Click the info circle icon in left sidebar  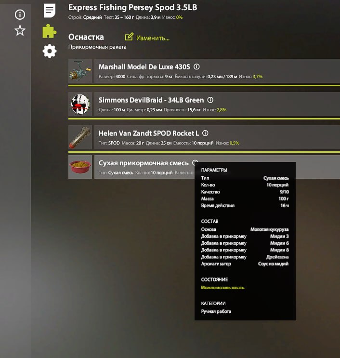(x=20, y=14)
